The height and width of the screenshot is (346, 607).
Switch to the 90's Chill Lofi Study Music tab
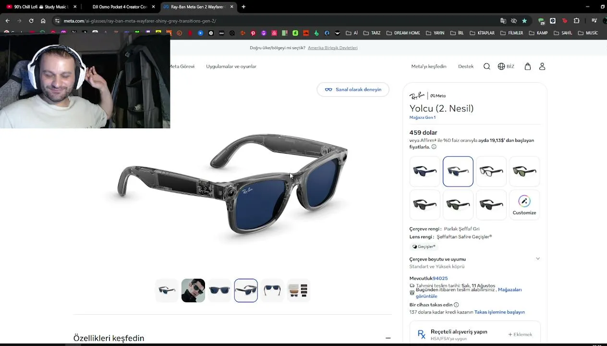pyautogui.click(x=41, y=7)
